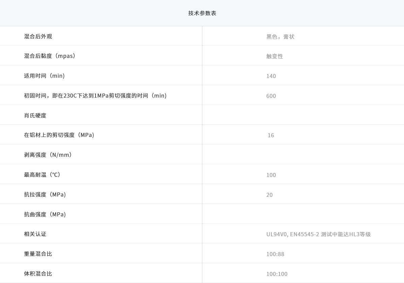Select the 适用时间（min) label
Screen dimensions: 404x283
point(44,76)
